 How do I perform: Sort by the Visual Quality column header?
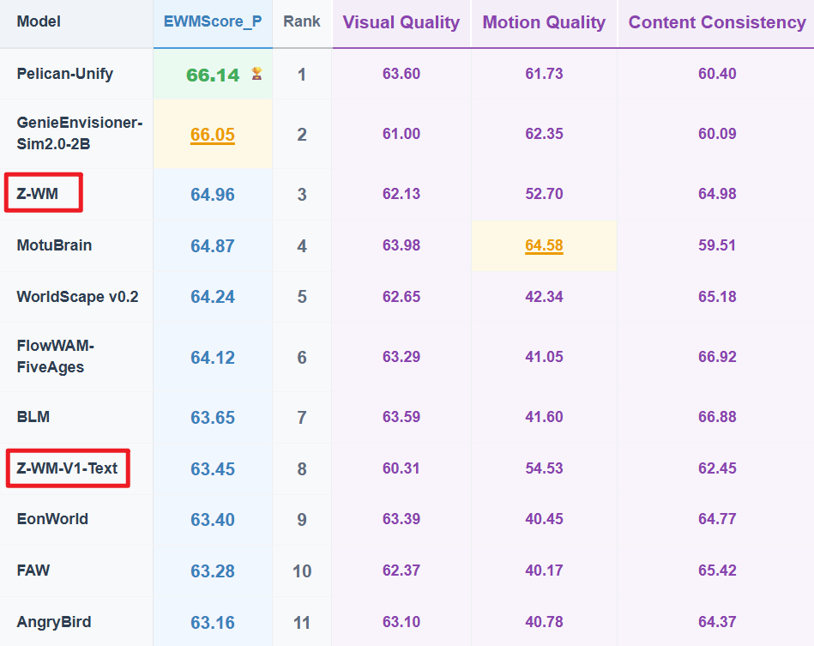click(401, 22)
